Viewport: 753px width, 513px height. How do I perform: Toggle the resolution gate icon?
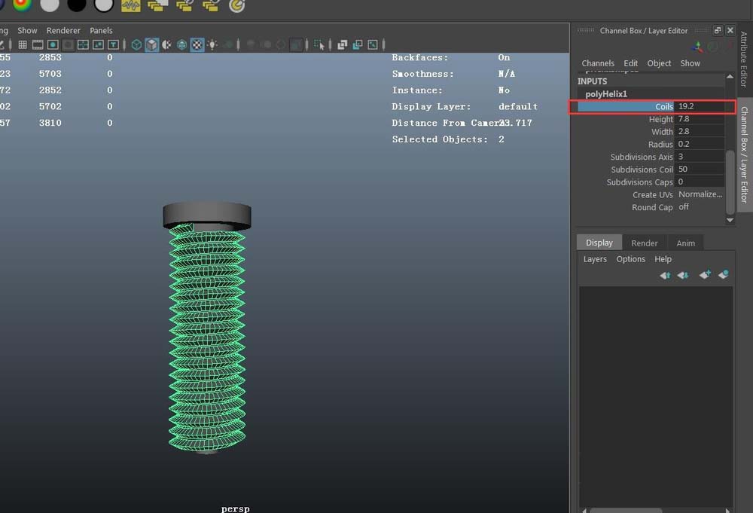coord(53,44)
